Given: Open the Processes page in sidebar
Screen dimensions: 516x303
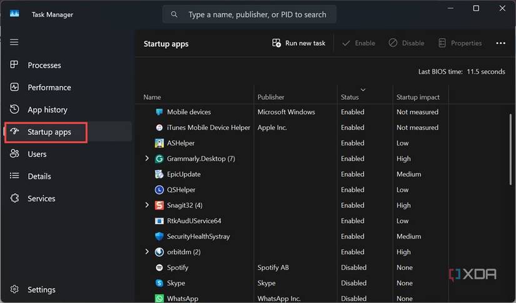Looking at the screenshot, I should 44,65.
